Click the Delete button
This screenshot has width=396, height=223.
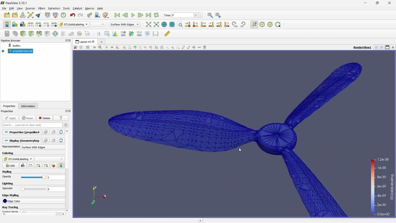[44, 118]
